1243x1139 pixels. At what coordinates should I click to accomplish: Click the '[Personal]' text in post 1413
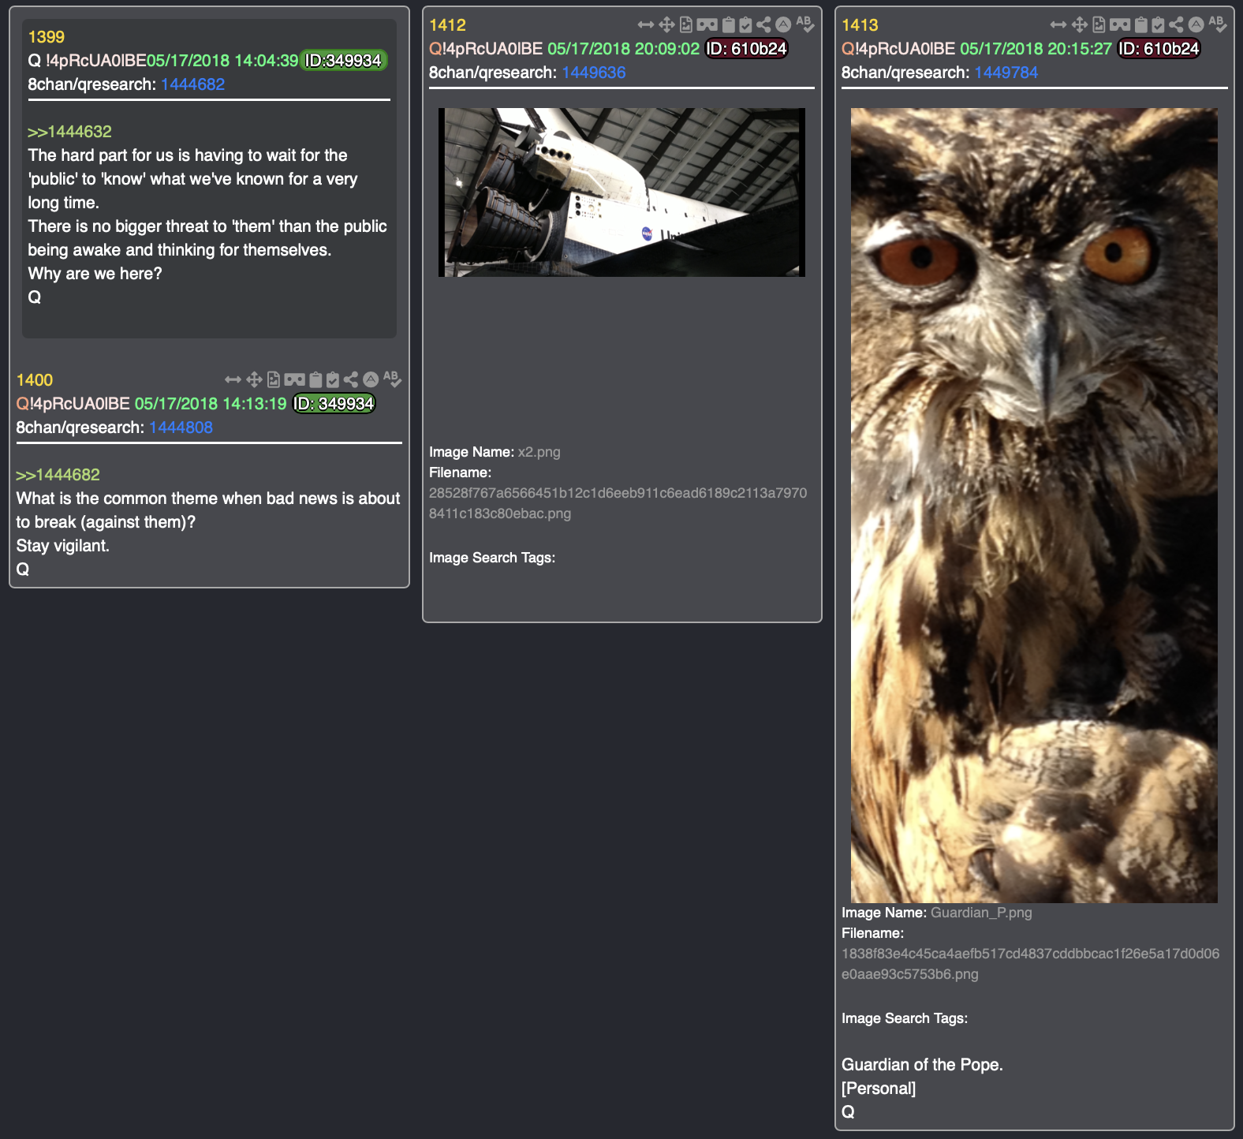click(x=879, y=1089)
